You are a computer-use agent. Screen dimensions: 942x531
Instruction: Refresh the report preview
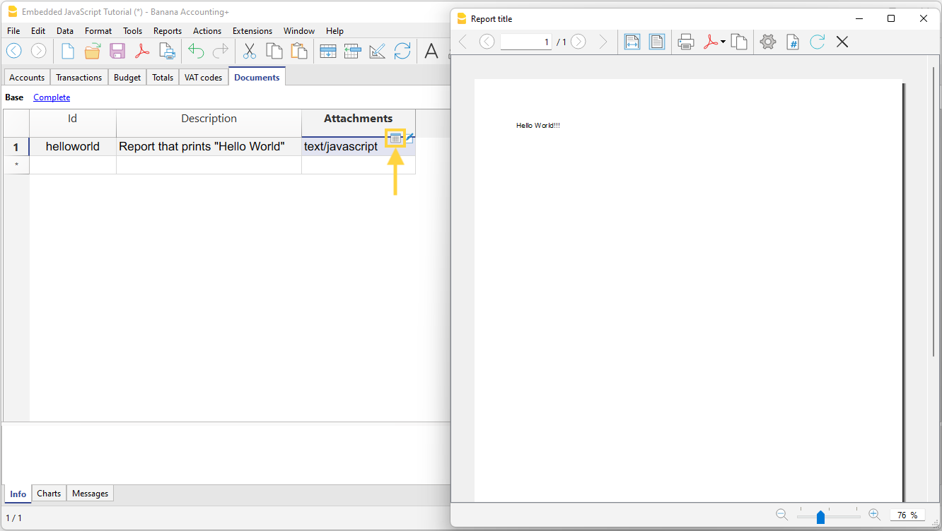(818, 42)
